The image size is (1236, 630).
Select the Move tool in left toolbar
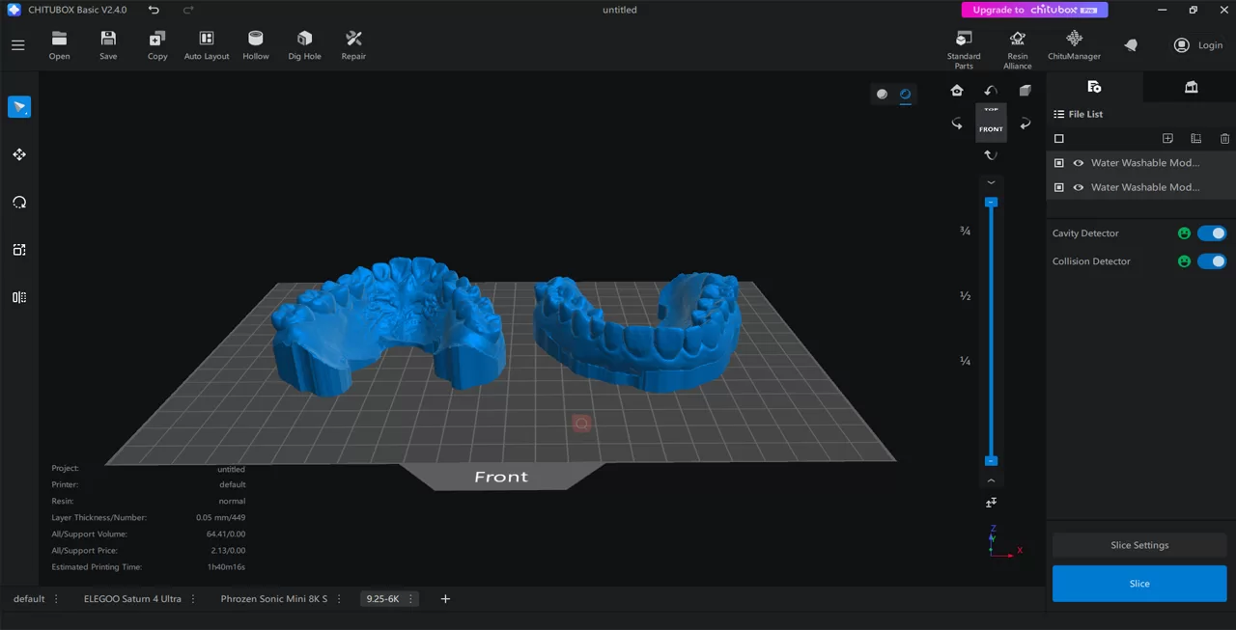coord(19,154)
